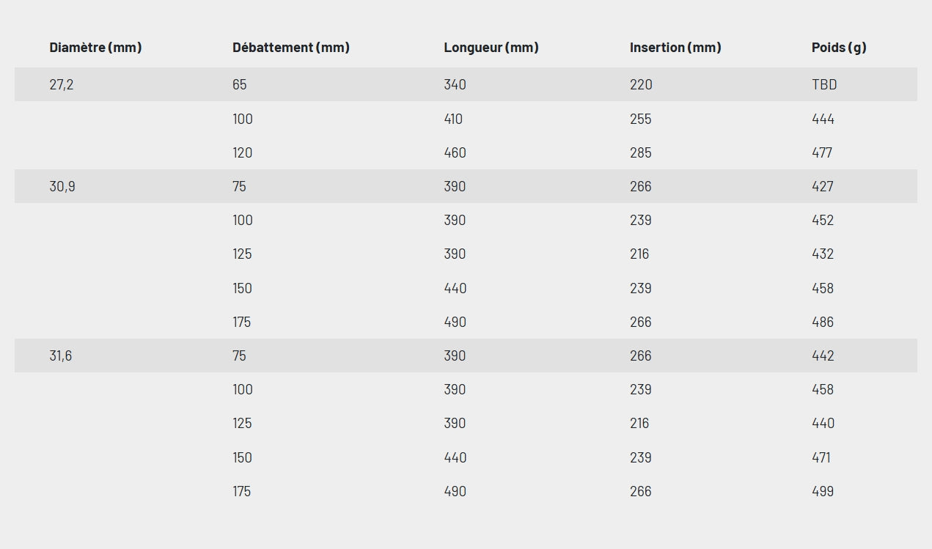
Task: Click the 427 weight value
Action: 823,187
